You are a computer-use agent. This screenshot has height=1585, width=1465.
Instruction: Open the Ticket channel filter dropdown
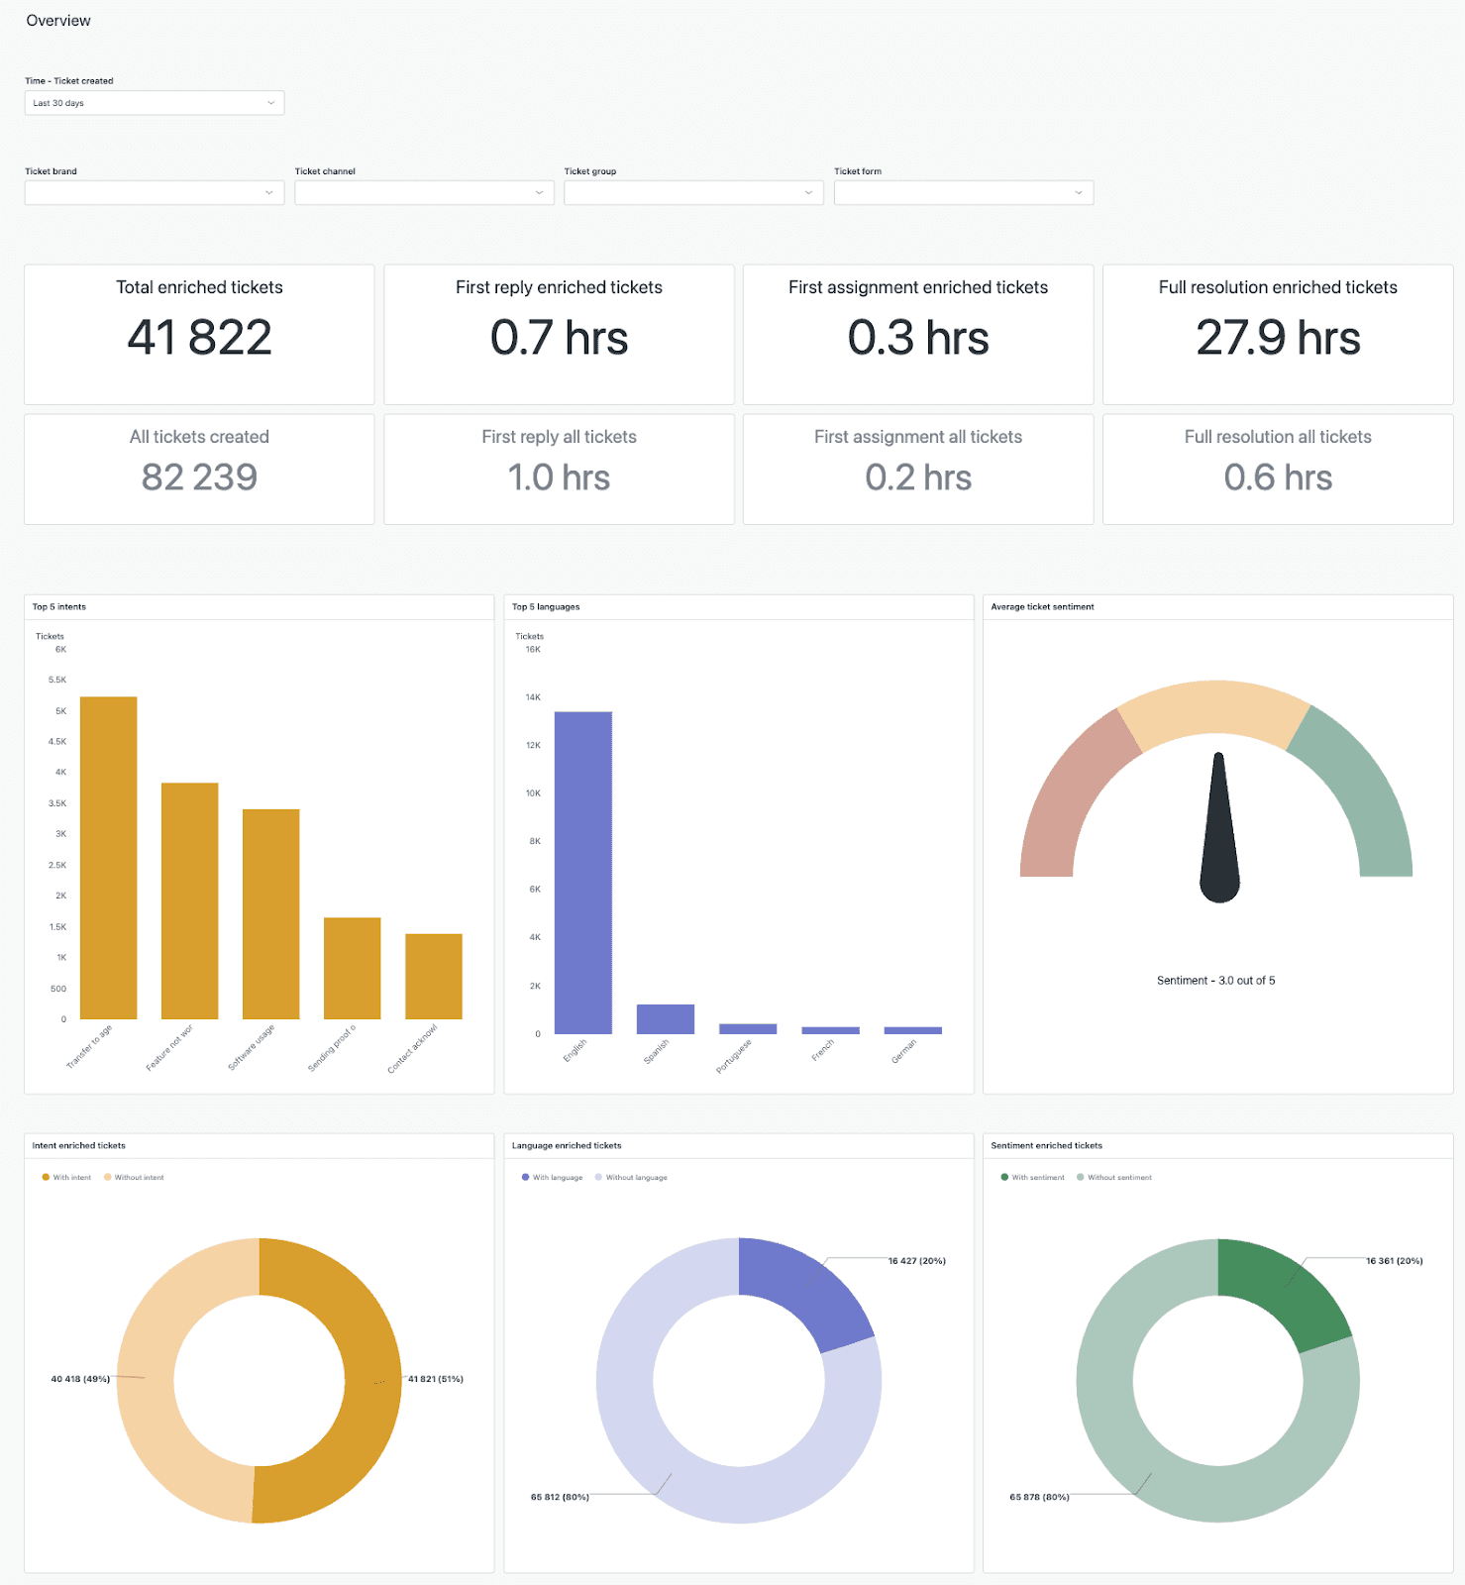(x=424, y=192)
